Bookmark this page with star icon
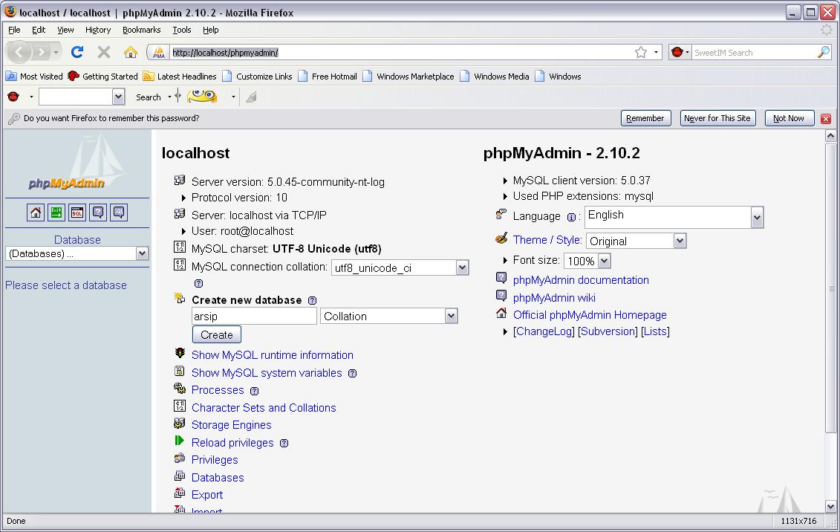This screenshot has height=532, width=840. pyautogui.click(x=641, y=52)
